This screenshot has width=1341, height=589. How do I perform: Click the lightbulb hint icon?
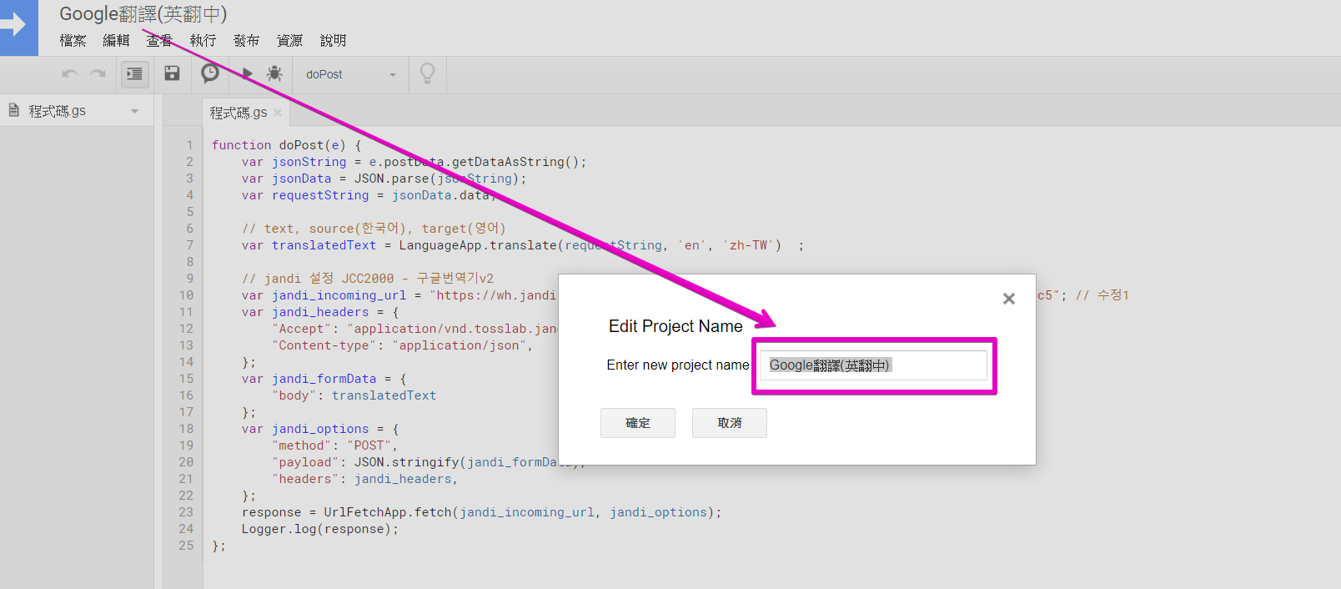tap(428, 73)
